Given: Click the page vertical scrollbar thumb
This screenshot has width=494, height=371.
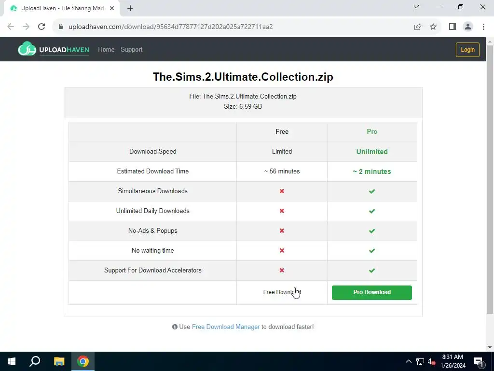Looking at the screenshot, I should [x=490, y=179].
